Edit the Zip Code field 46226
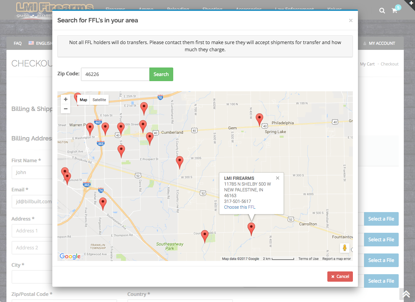415x302 pixels. 115,74
